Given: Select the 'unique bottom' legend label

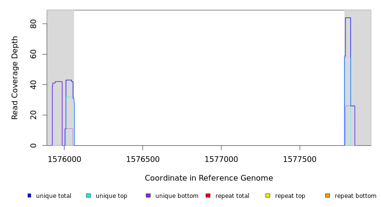Looking at the screenshot, I should [177, 196].
